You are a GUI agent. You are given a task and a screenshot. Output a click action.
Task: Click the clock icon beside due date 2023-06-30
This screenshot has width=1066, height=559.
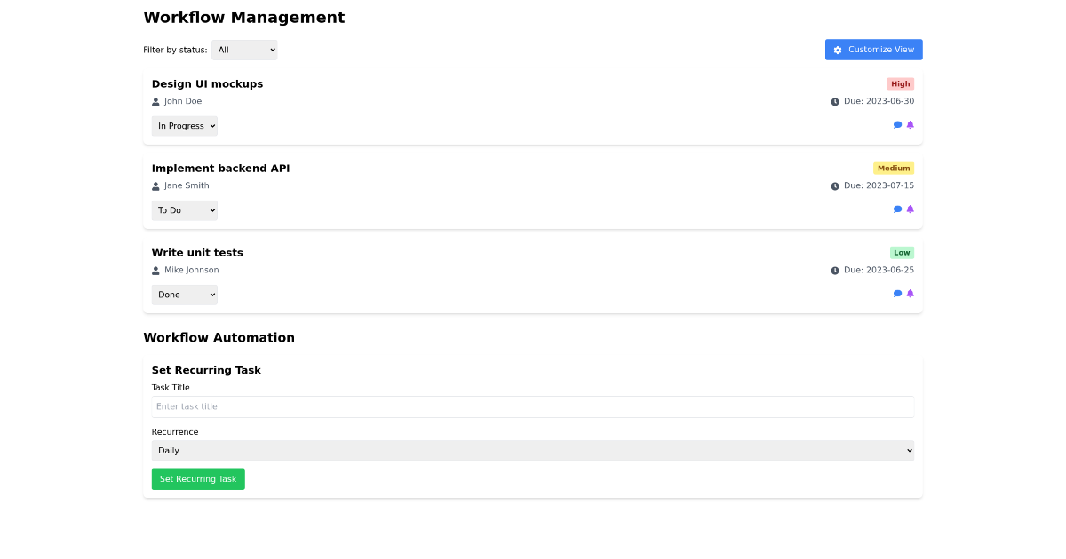click(x=834, y=101)
